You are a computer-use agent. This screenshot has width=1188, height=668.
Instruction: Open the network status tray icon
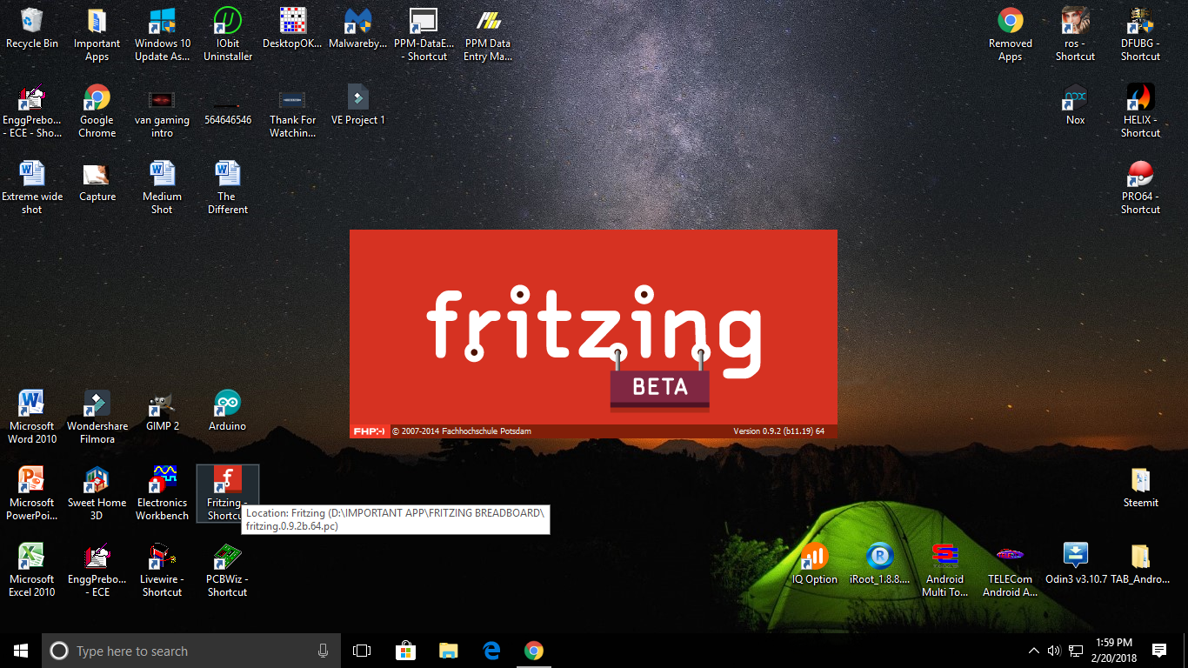pyautogui.click(x=1076, y=651)
